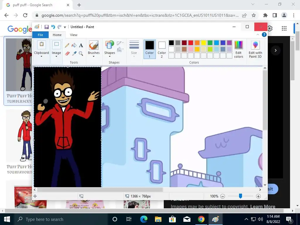Click zoom in plus button in status bar
The height and width of the screenshot is (225, 300).
pyautogui.click(x=258, y=196)
